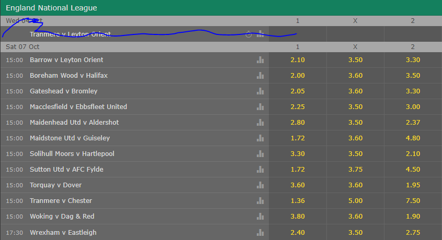Select AFC Fylde away win odds 4.50
The width and height of the screenshot is (442, 240).
pyautogui.click(x=413, y=170)
